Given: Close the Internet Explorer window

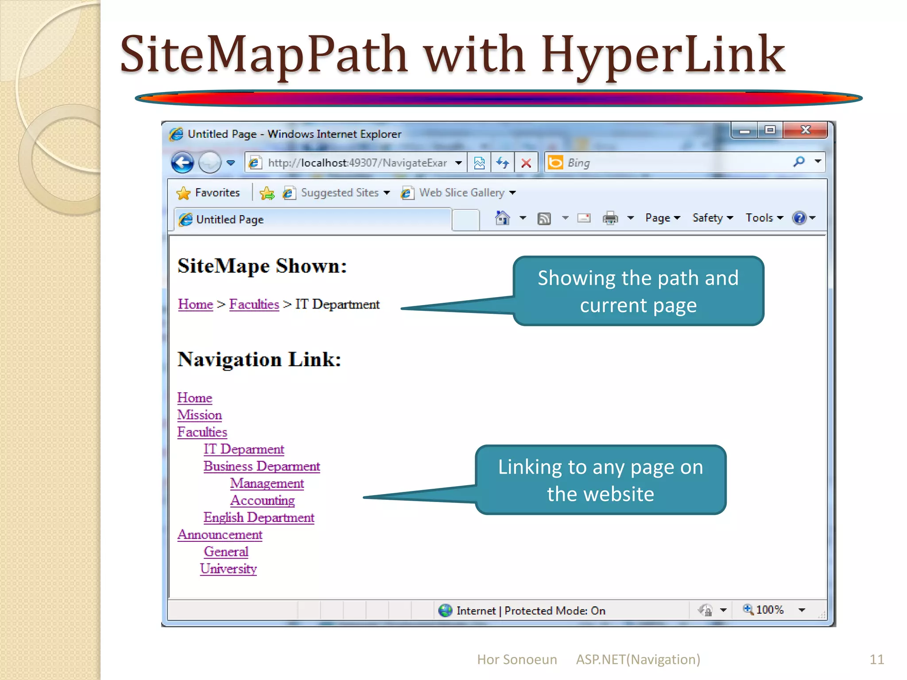Looking at the screenshot, I should click(805, 130).
